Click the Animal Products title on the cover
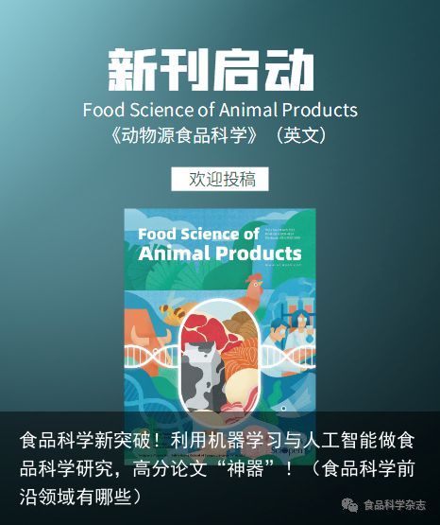Viewport: 440px width, 525px height. pyautogui.click(x=220, y=254)
